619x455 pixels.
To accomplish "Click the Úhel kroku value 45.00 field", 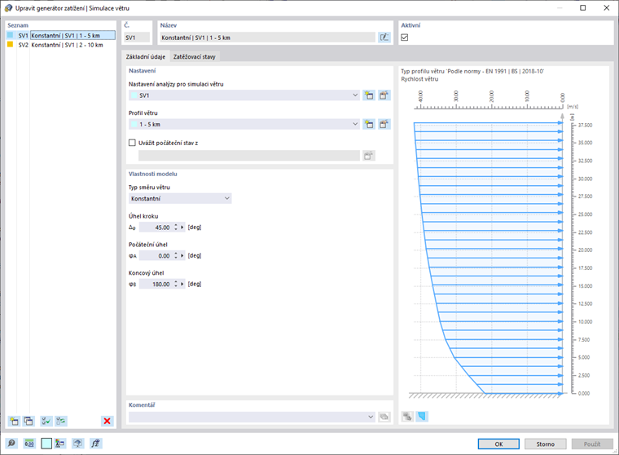I will pyautogui.click(x=156, y=227).
